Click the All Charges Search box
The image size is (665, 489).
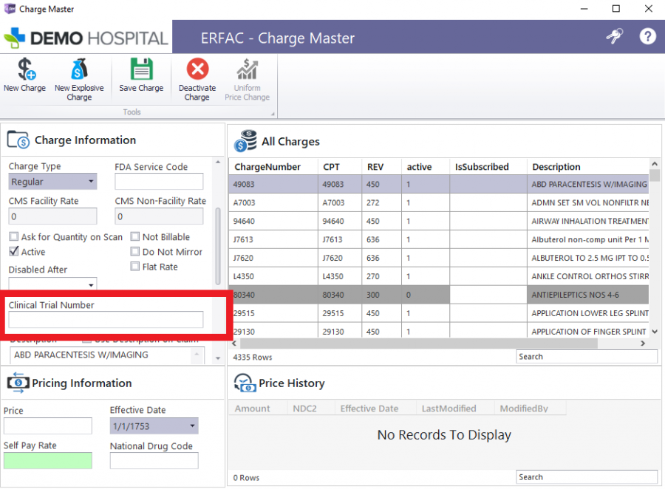587,357
